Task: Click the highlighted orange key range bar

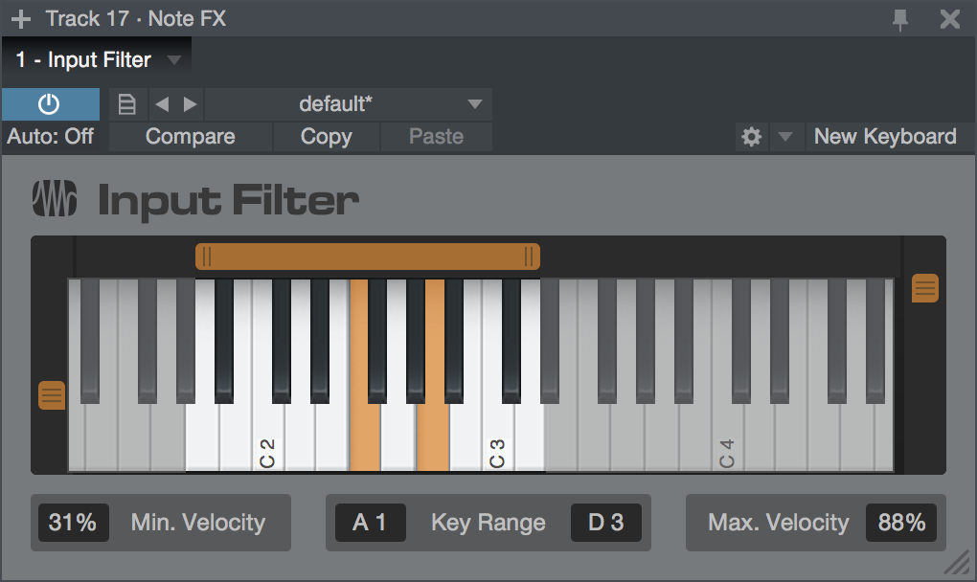Action: [x=368, y=257]
